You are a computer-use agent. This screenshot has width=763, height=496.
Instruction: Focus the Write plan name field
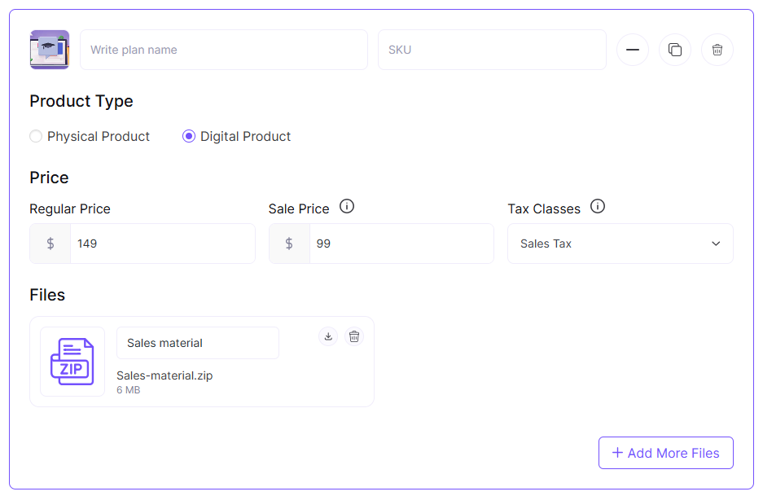(x=224, y=50)
